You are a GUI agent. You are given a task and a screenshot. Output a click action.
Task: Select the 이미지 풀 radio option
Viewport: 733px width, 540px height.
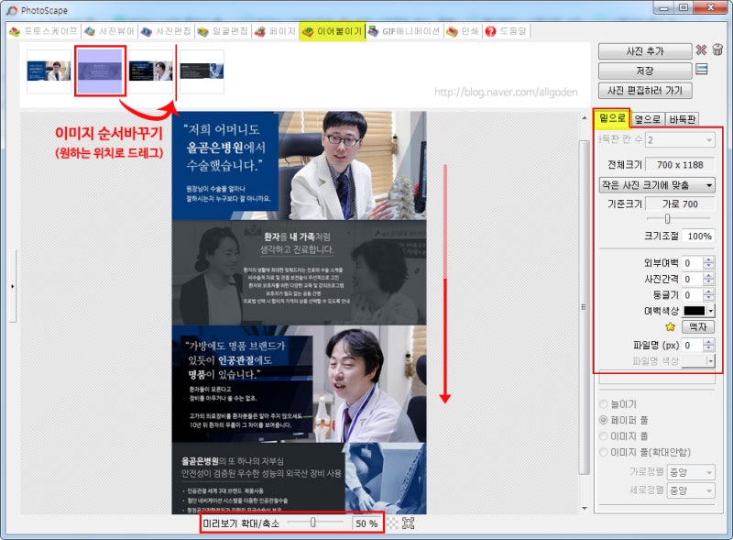tap(604, 435)
